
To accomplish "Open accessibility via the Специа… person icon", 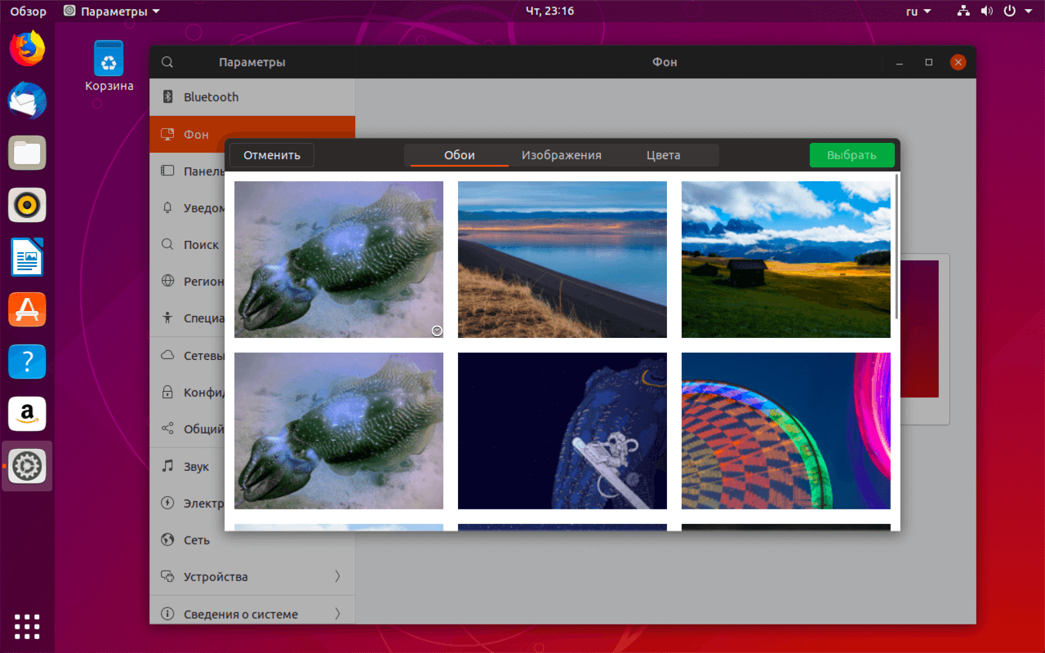I will click(x=167, y=318).
